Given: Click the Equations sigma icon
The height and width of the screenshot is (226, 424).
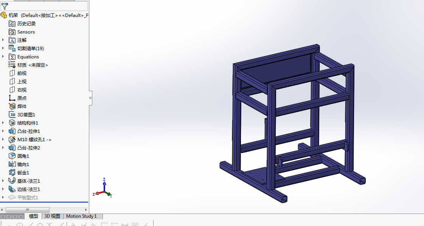Looking at the screenshot, I should coord(12,57).
